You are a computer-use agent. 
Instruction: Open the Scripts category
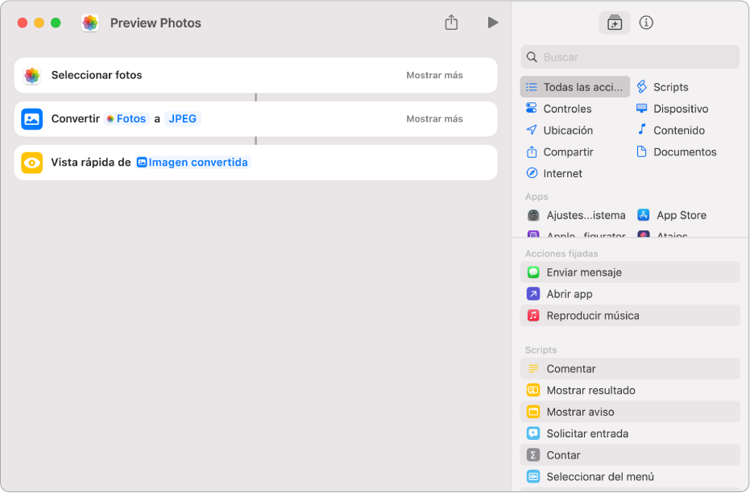point(662,87)
